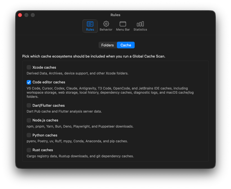The image size is (231, 189).
Task: Click the gray minimize window button
Action: (x=26, y=15)
